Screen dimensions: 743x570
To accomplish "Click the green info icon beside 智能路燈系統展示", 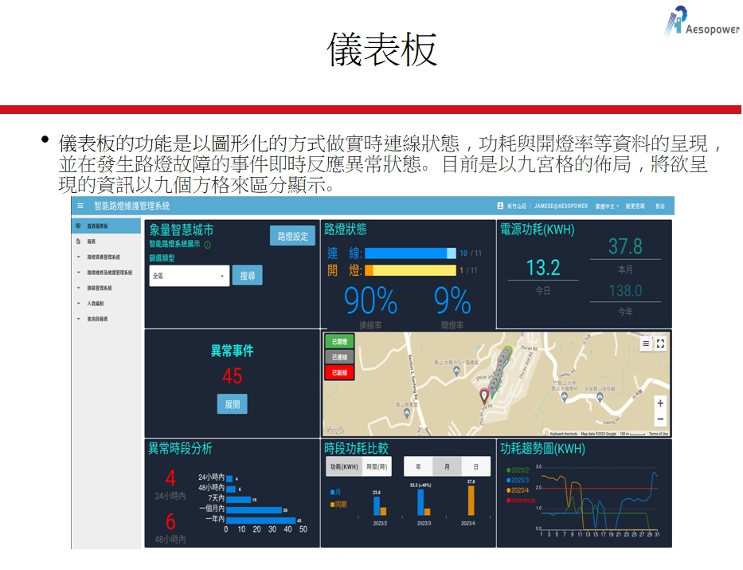I will (208, 245).
